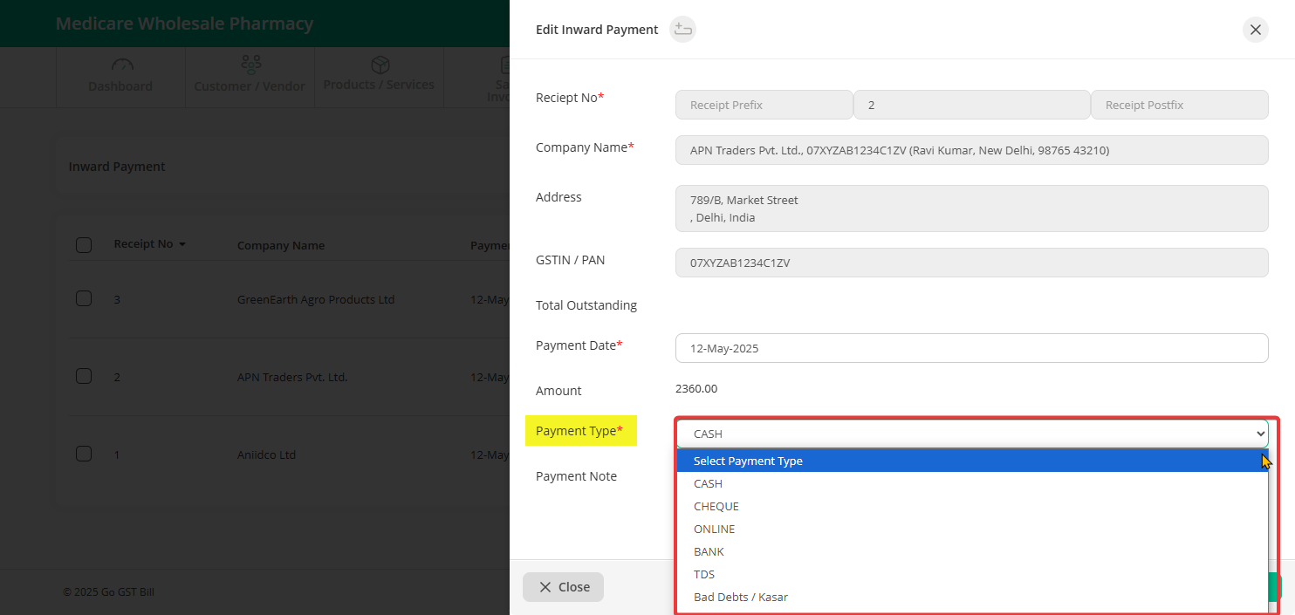Click the Medicare Wholesale Pharmacy title
1295x615 pixels.
(184, 24)
